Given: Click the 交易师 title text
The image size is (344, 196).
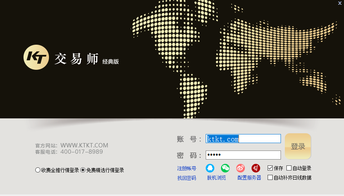Looking at the screenshot, I should click(76, 59).
